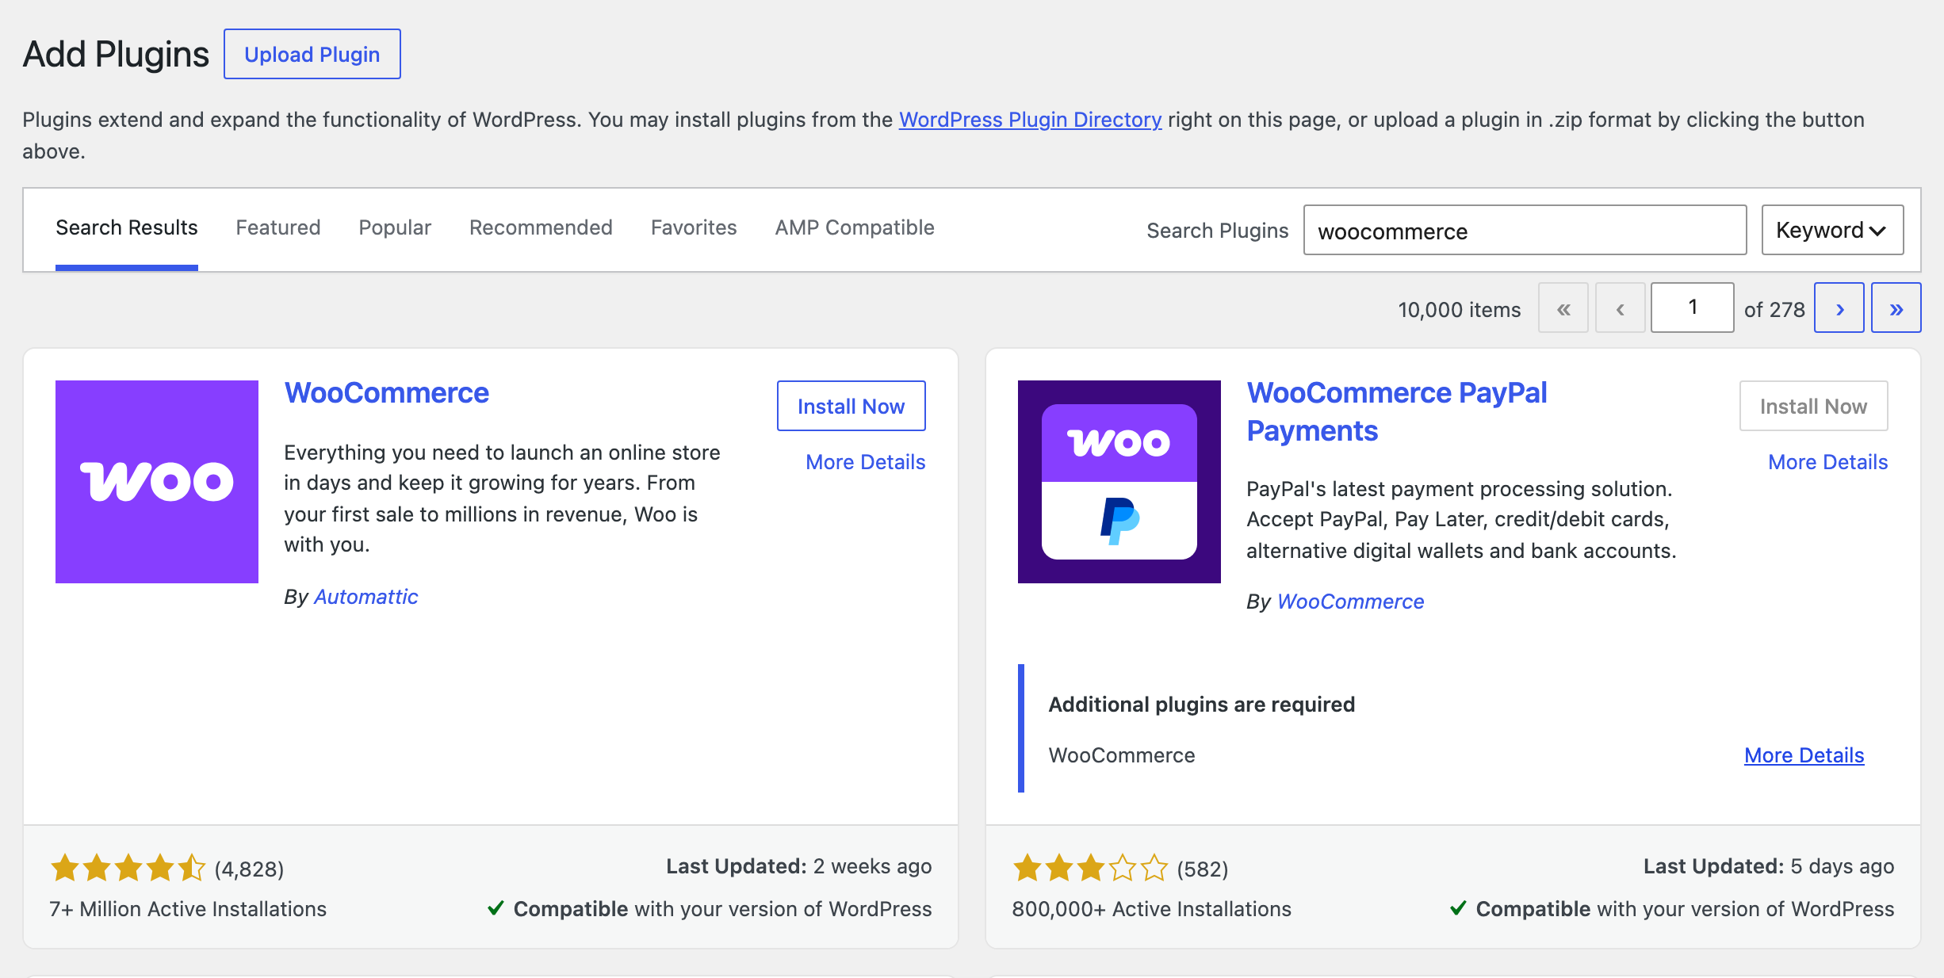Click the Upload Plugin button
Image resolution: width=1944 pixels, height=978 pixels.
[312, 54]
